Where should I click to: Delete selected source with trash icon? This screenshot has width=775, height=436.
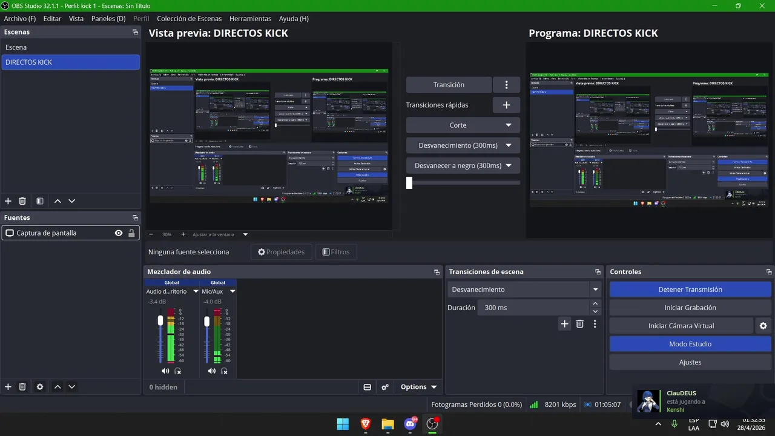click(x=22, y=387)
